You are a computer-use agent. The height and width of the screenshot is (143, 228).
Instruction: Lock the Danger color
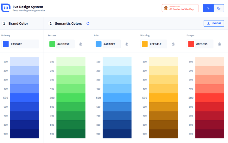(x=219, y=44)
